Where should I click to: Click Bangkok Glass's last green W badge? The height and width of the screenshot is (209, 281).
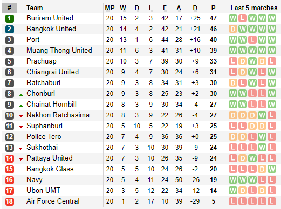(272, 169)
